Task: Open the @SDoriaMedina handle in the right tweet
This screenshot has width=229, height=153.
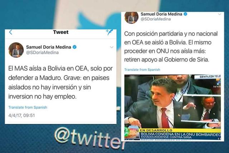Action: click(x=156, y=19)
